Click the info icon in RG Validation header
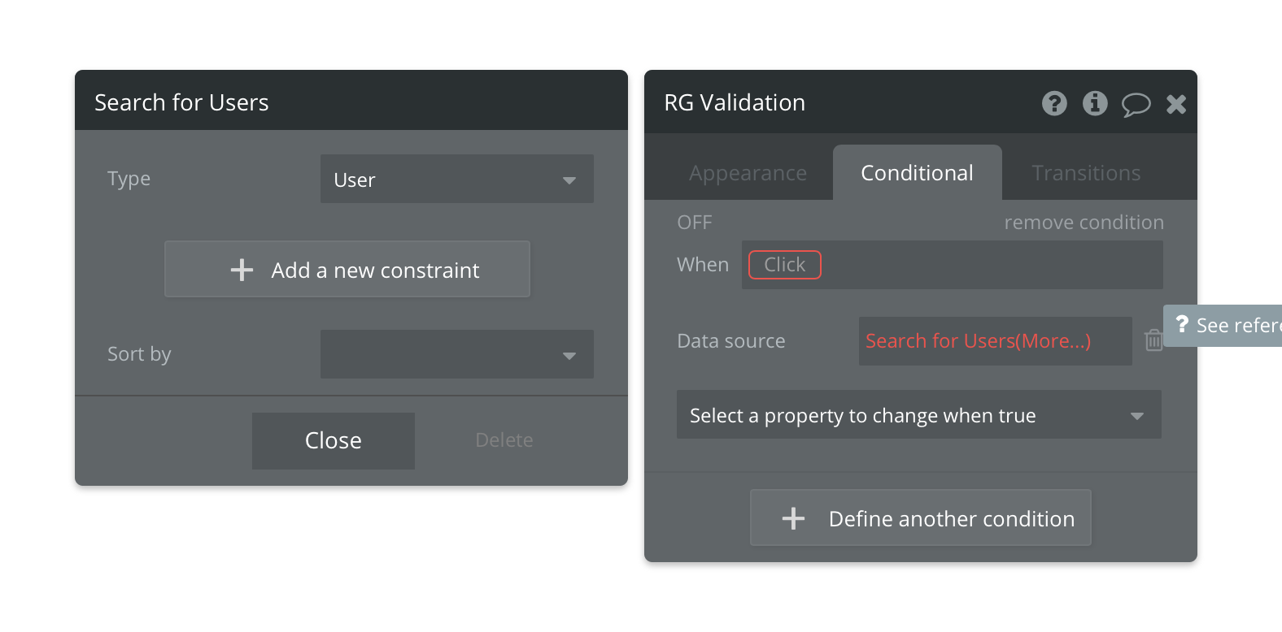Viewport: 1282px width, 632px height. click(x=1095, y=103)
